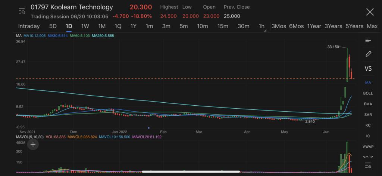Select the 1M monthly candle tab

(x=101, y=26)
